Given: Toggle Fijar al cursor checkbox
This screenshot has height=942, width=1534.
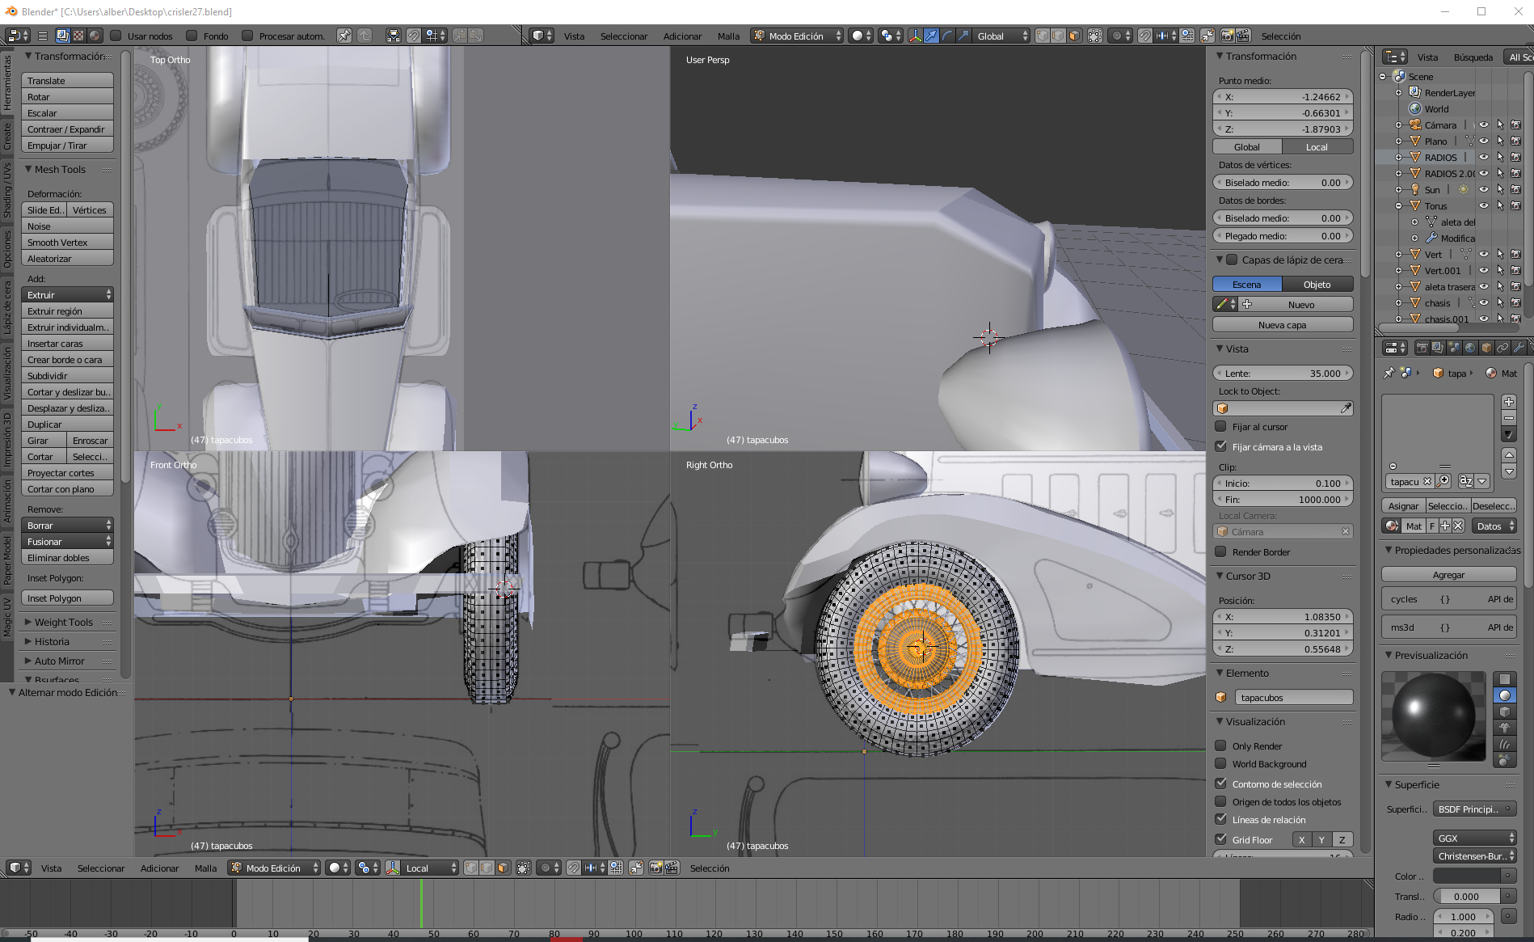Looking at the screenshot, I should coord(1220,426).
